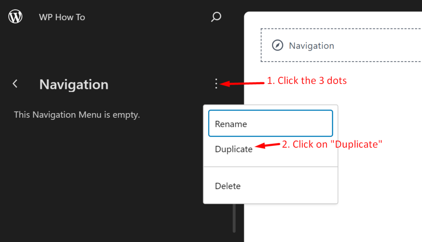Image resolution: width=422 pixels, height=242 pixels.
Task: Select the Navigation block placeholder
Action: tap(341, 45)
